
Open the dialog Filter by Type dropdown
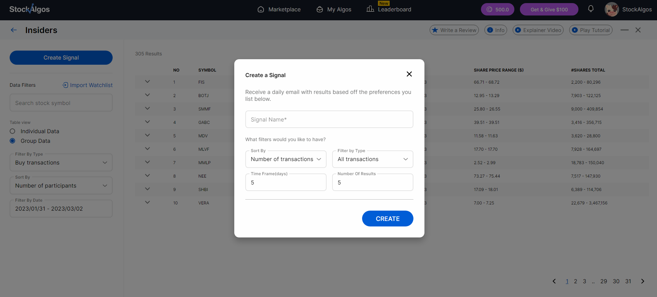point(372,159)
